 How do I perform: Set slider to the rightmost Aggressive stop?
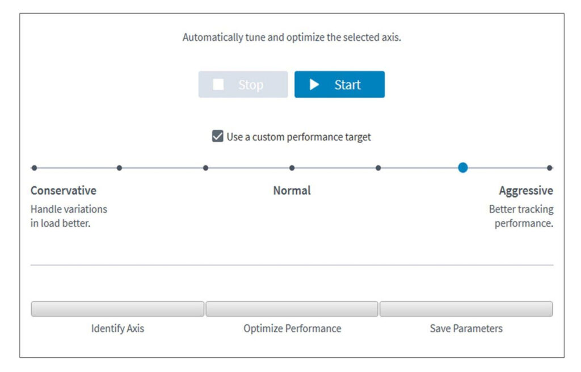tap(549, 168)
